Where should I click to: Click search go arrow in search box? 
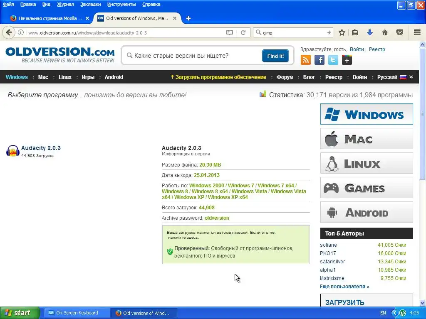(x=329, y=32)
